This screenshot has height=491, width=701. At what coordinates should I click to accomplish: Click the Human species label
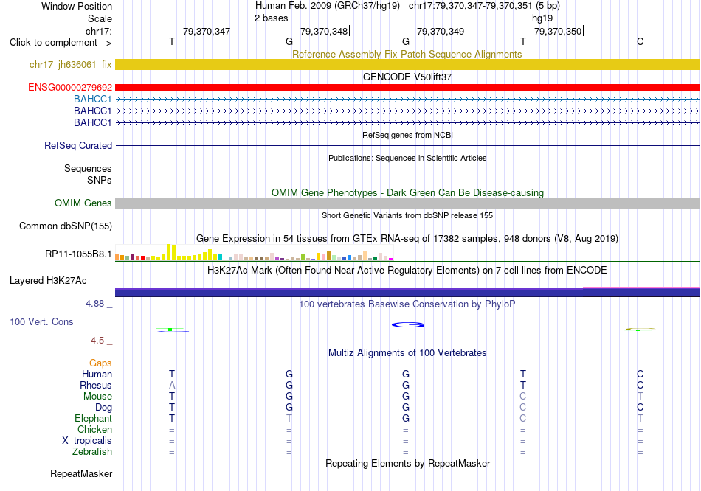point(97,374)
